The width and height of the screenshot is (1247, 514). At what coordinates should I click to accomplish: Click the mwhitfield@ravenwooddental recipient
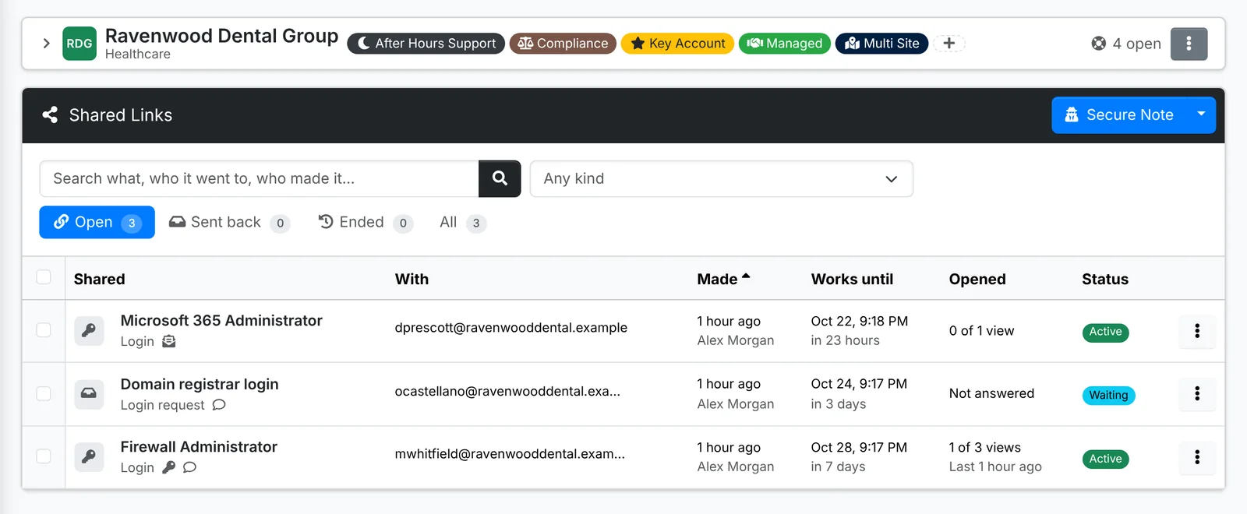click(510, 454)
